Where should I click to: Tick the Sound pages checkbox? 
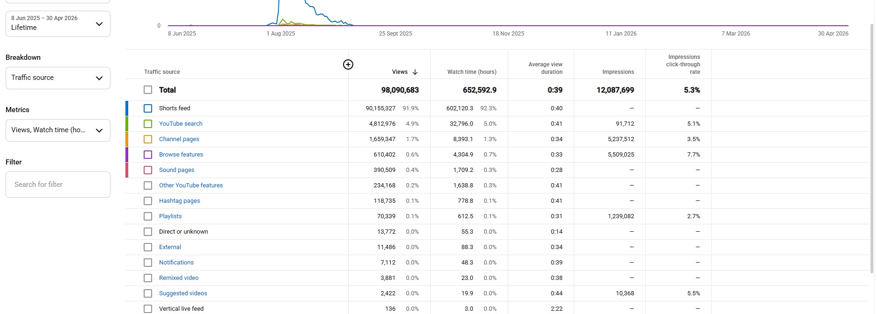[148, 170]
